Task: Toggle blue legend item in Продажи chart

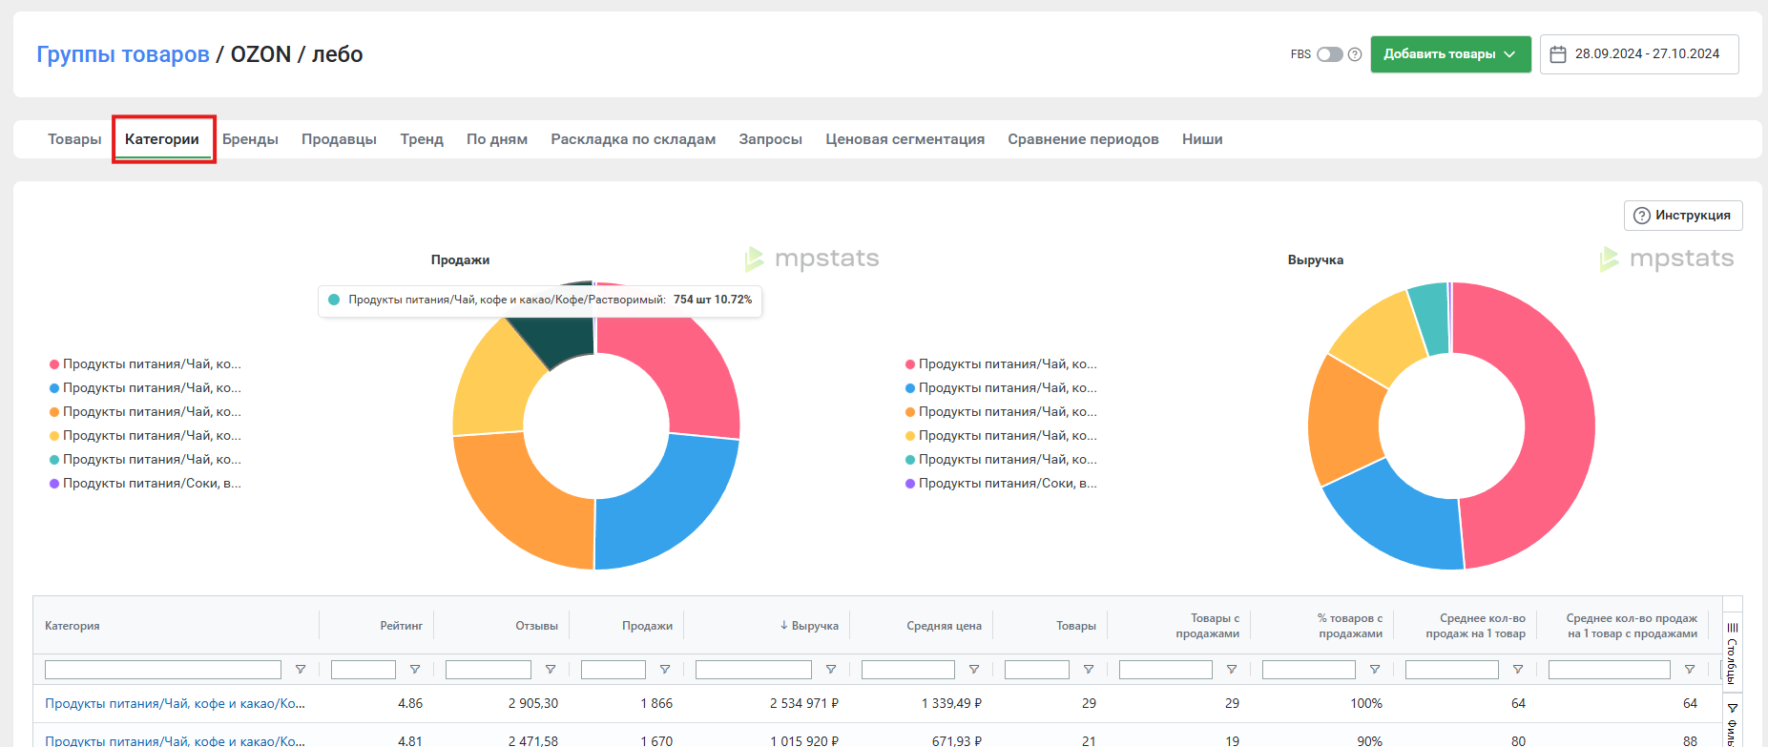Action: point(145,388)
